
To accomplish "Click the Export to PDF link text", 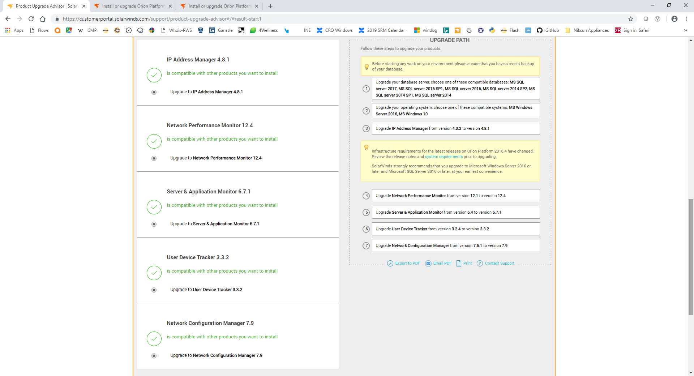I will (408, 263).
